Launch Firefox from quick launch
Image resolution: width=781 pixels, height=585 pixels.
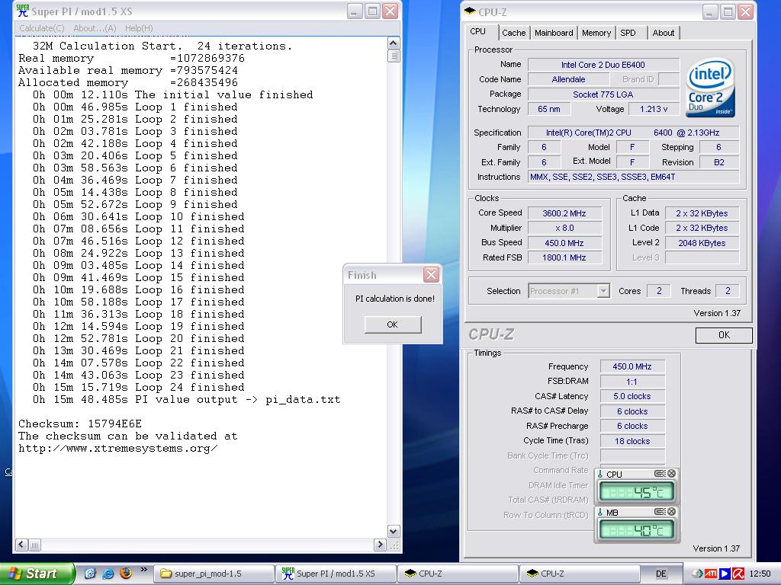126,573
